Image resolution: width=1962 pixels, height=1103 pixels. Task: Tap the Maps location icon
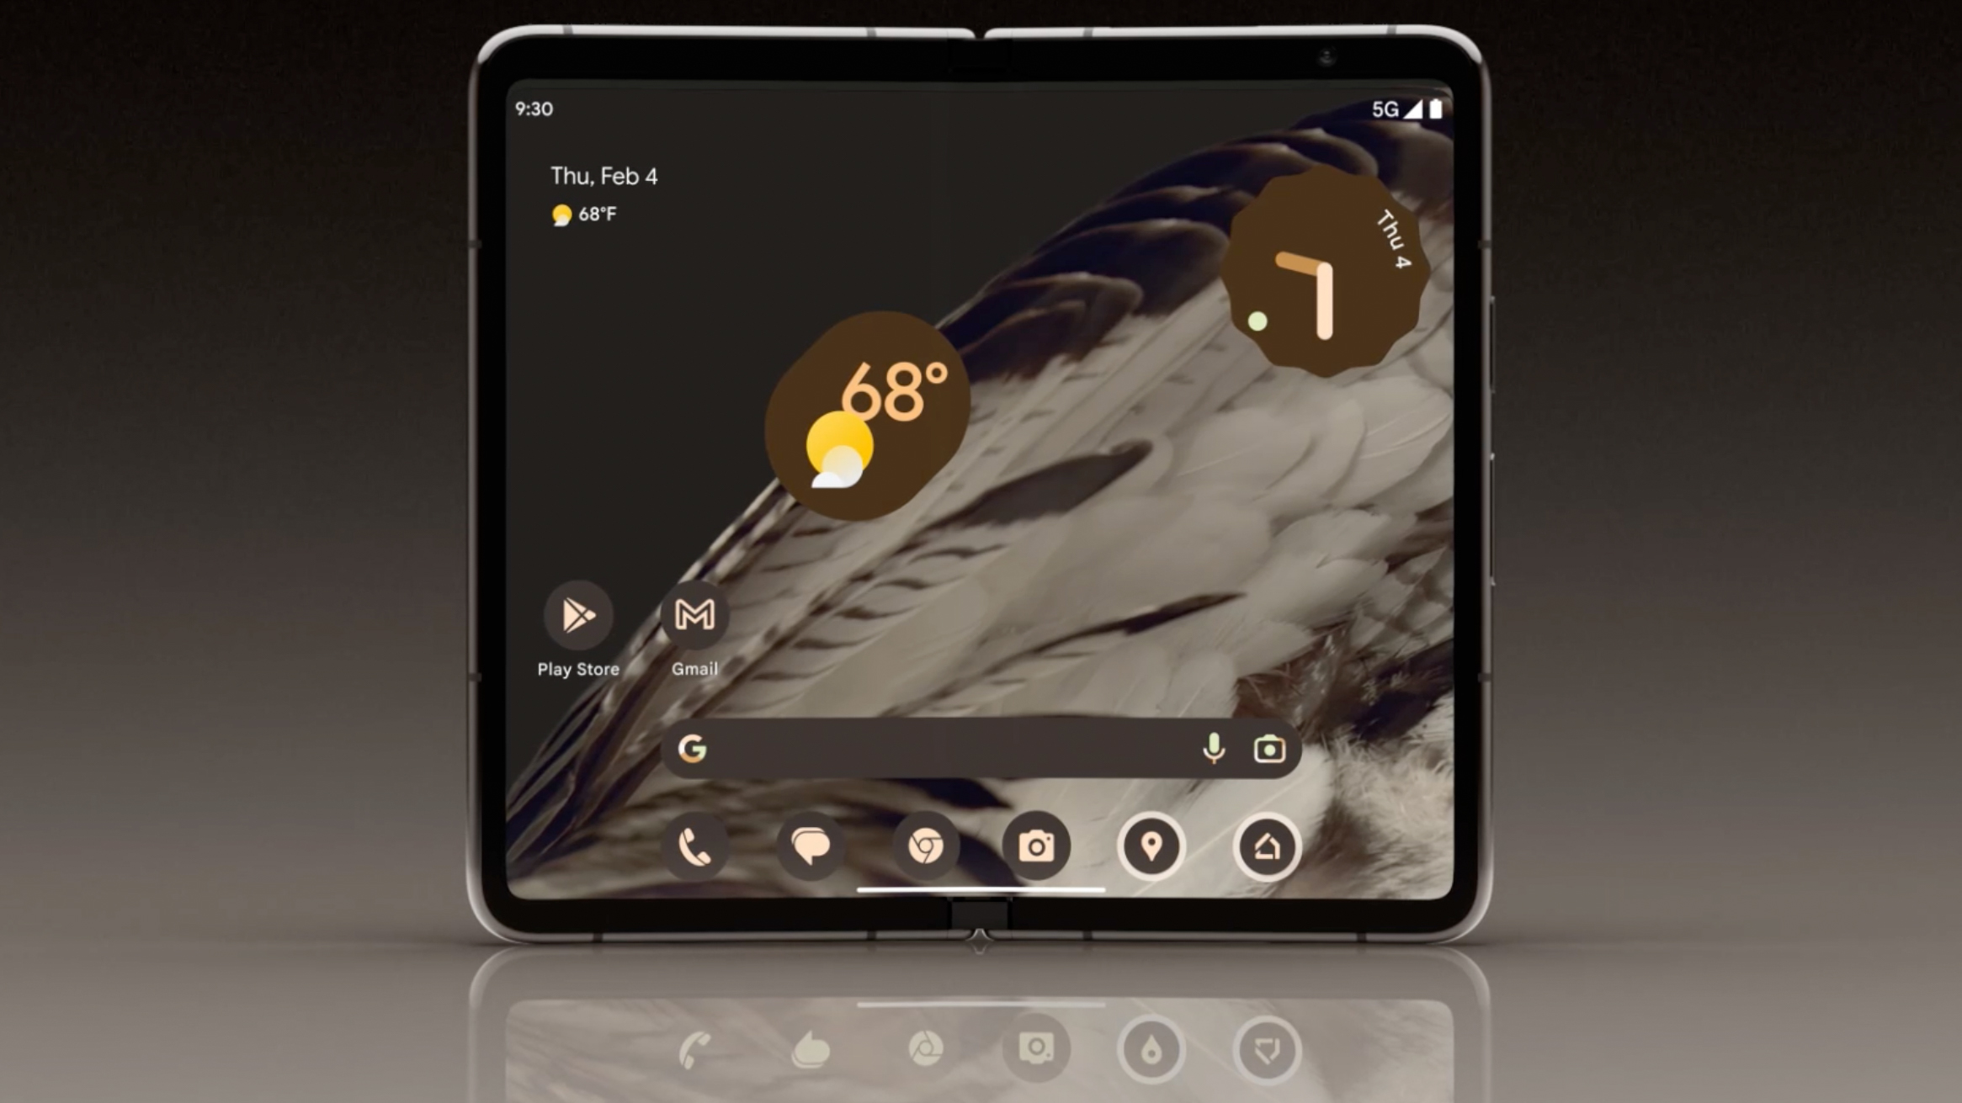1152,846
